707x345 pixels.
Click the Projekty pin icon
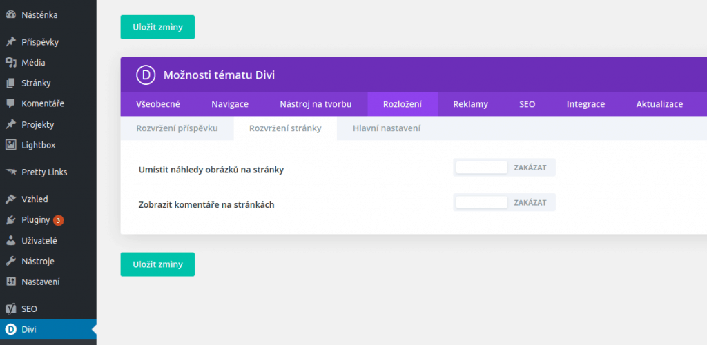(10, 124)
